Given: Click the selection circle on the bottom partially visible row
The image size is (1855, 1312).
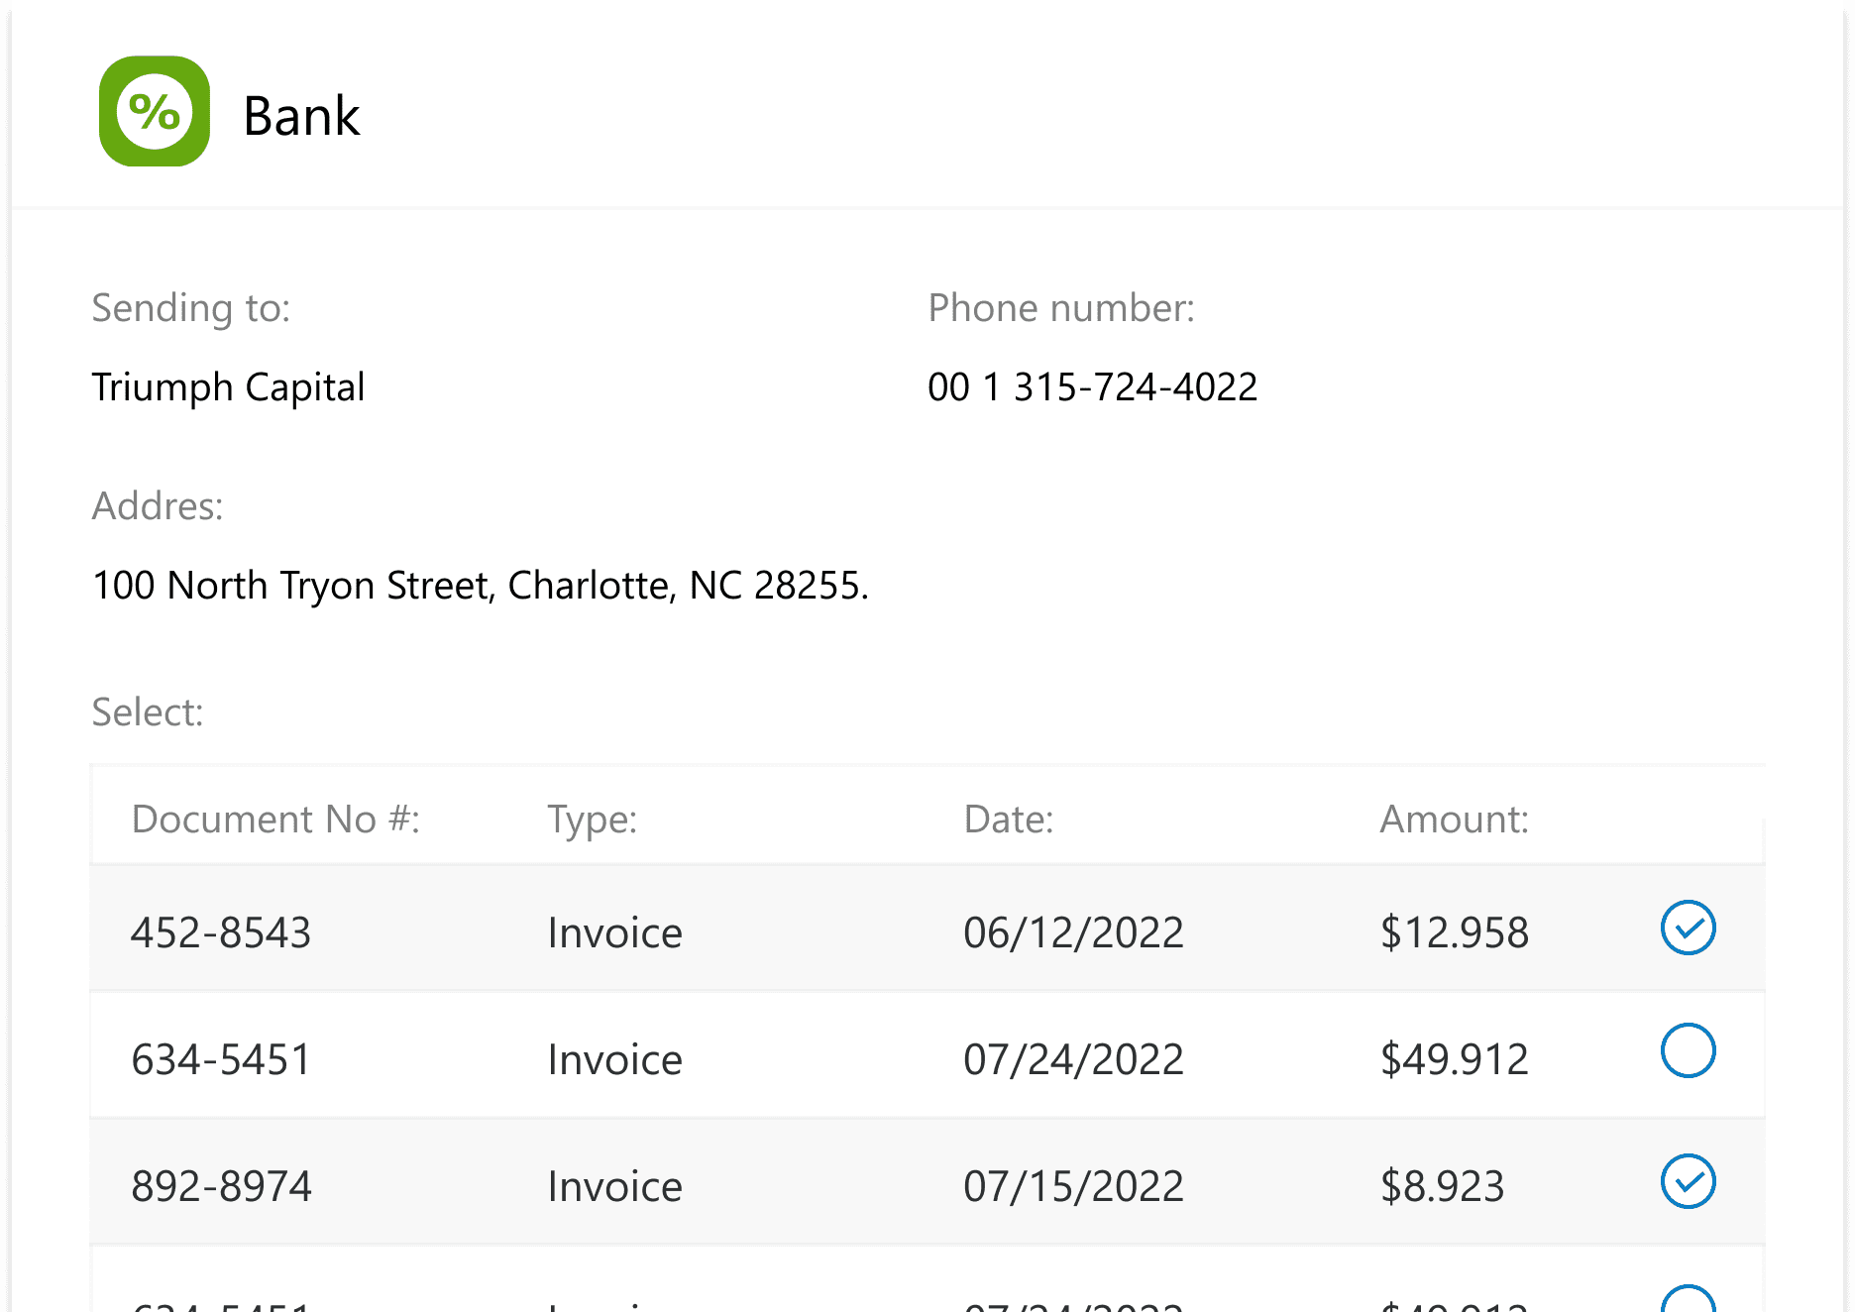Looking at the screenshot, I should point(1688,1298).
